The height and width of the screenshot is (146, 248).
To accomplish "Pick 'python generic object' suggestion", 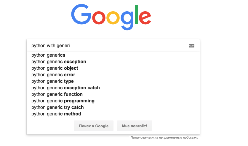I will point(113,68).
